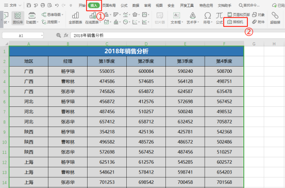Open the Icon Library (图标库)
The height and width of the screenshot is (188, 285).
pyautogui.click(x=18, y=18)
